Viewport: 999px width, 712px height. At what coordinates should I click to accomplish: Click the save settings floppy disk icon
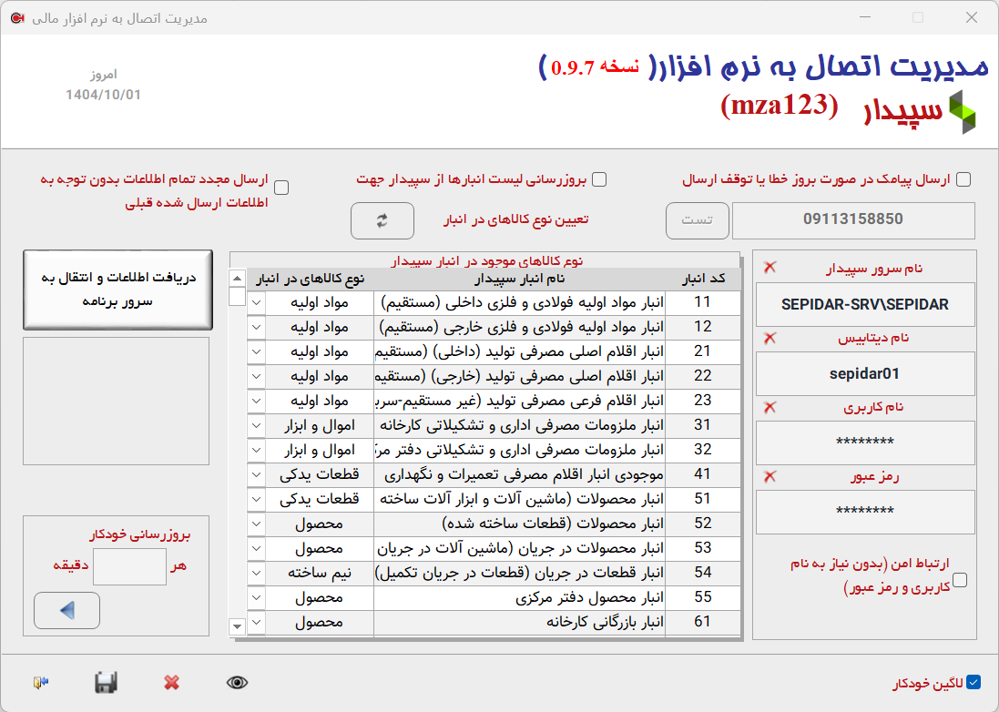click(107, 683)
